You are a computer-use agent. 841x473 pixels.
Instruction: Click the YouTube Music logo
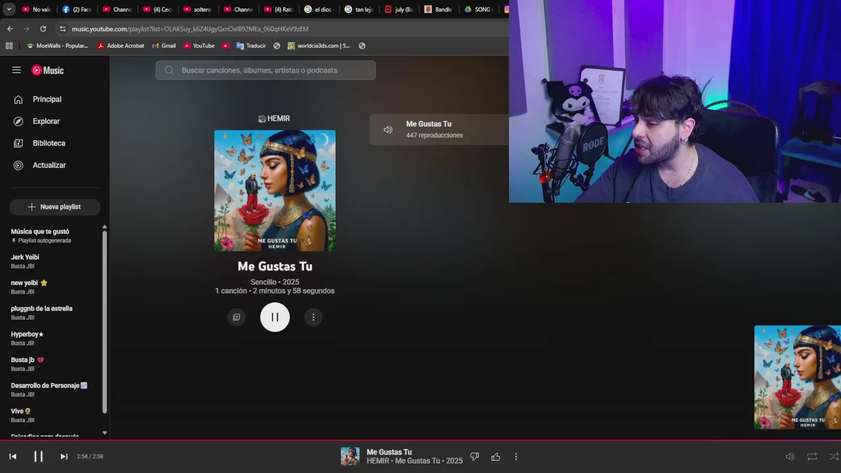pos(47,70)
